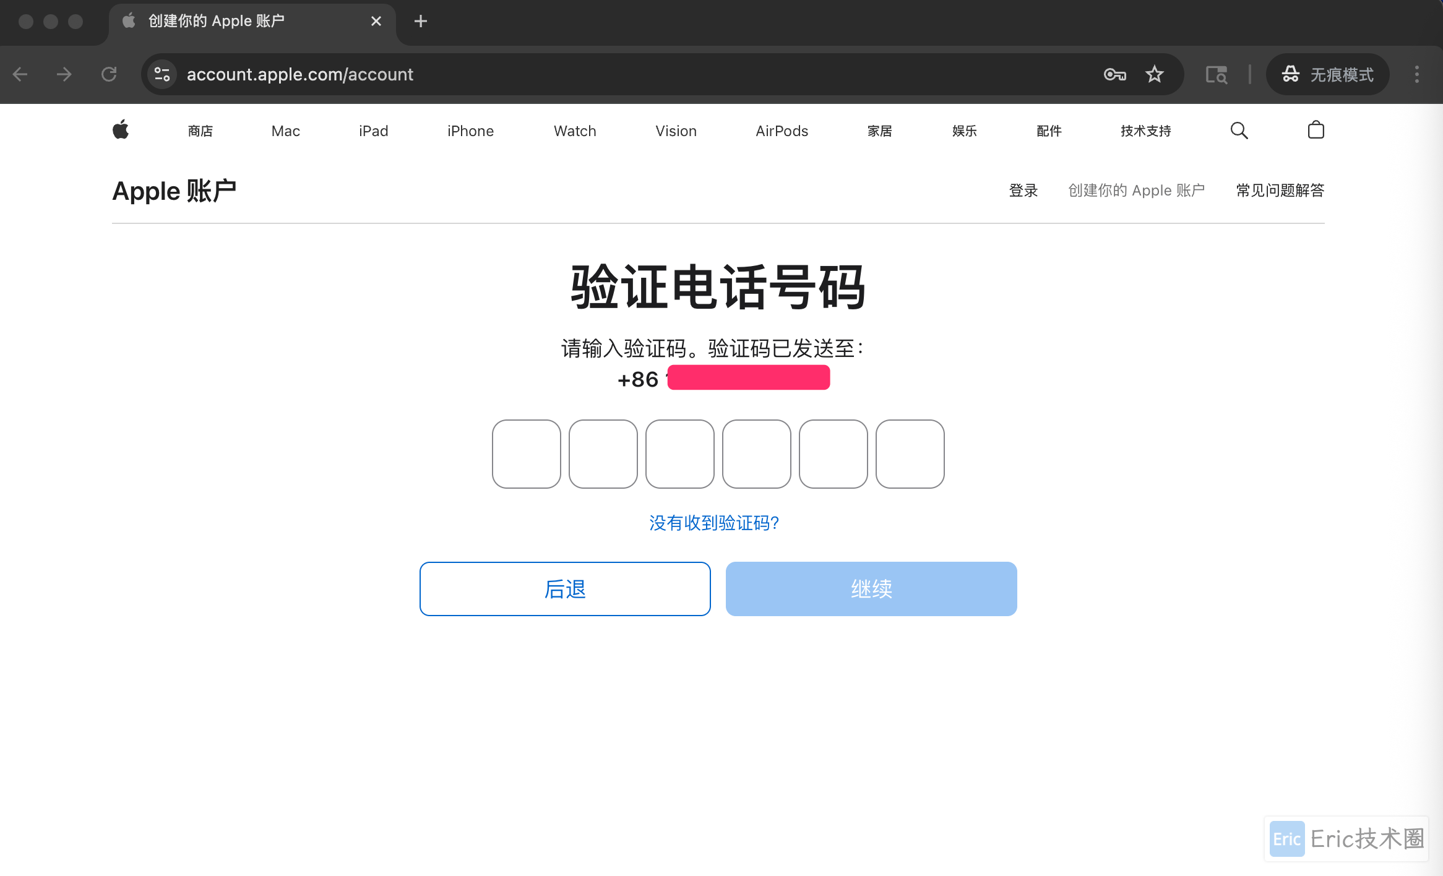
Task: Close the 创建你的 Apple 账户 tab
Action: click(376, 21)
